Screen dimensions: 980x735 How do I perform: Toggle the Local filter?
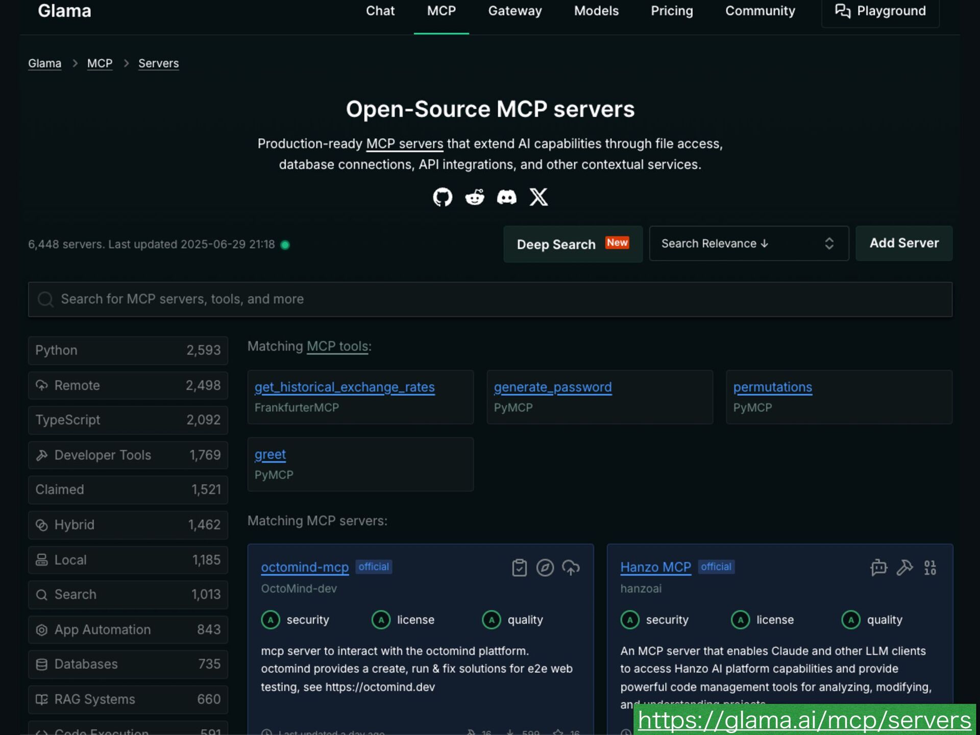[128, 560]
